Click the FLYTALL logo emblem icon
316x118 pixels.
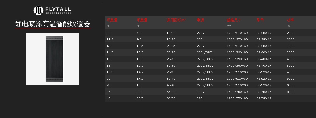click(38, 10)
